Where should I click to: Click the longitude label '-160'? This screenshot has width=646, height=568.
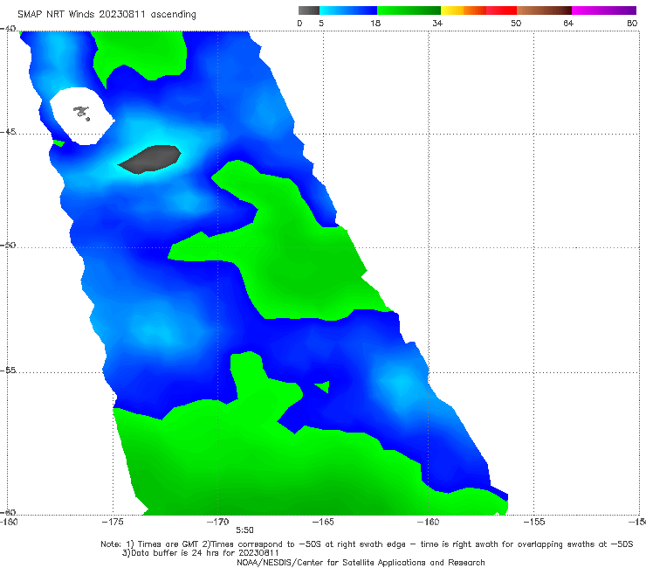429,522
